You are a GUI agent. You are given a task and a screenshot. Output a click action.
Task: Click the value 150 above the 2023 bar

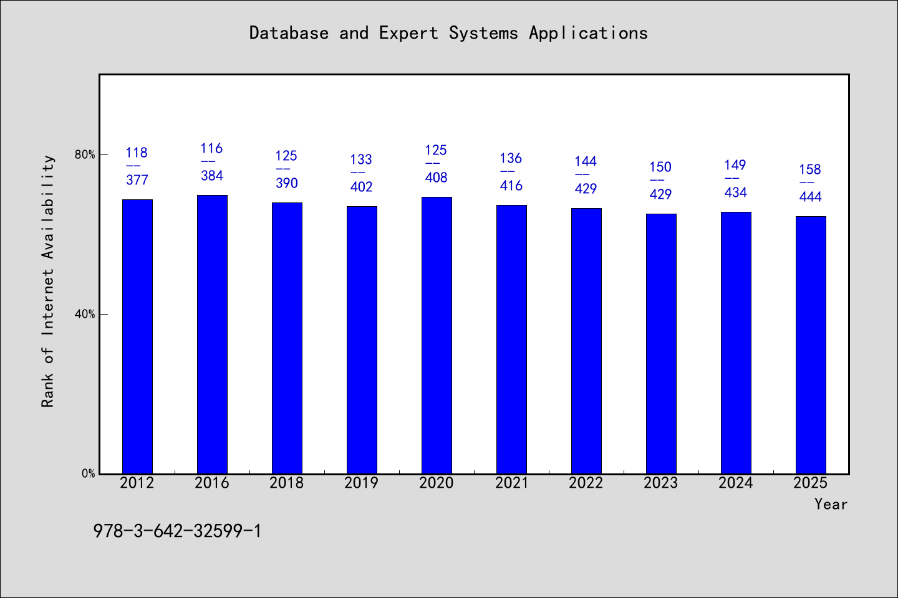tap(660, 167)
